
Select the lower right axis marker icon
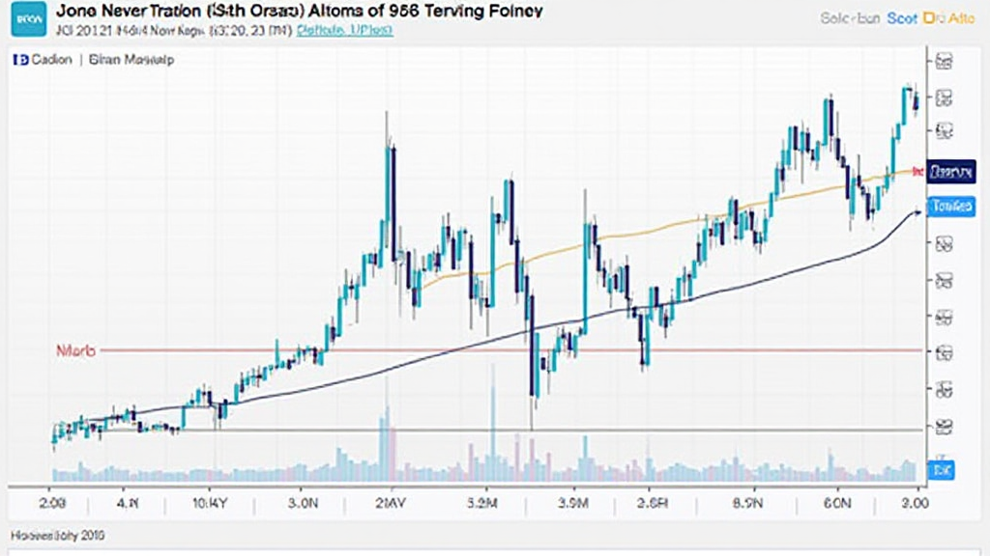coord(944,428)
